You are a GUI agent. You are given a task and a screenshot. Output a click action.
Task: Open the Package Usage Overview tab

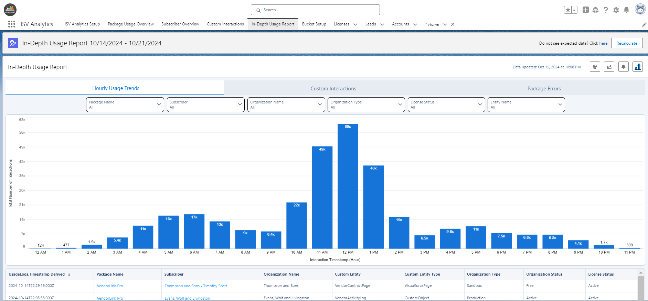[131, 24]
